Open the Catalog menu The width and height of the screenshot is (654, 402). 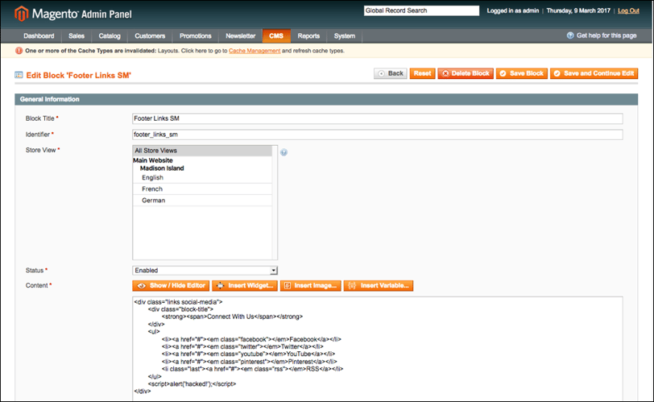click(110, 36)
